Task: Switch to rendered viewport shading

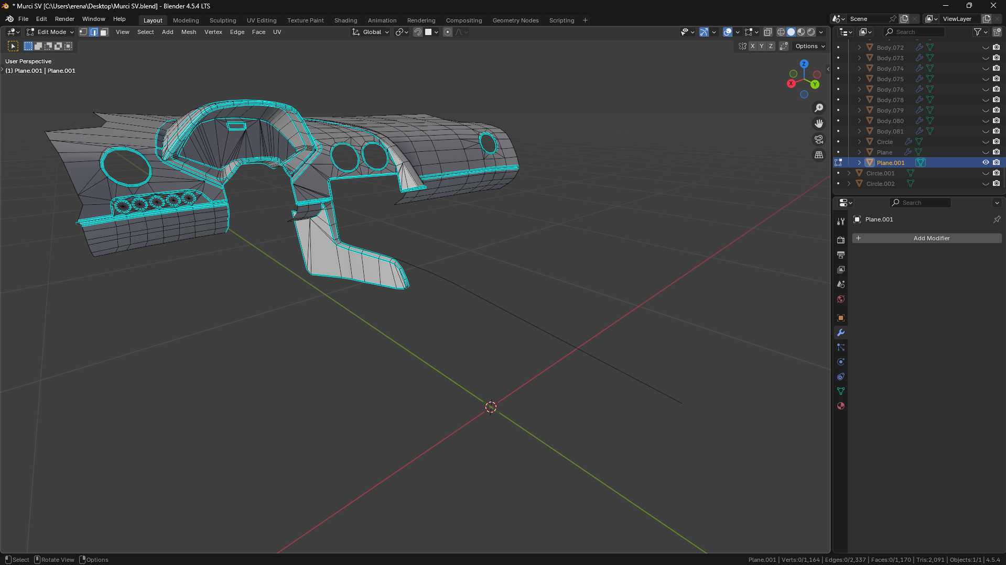Action: pyautogui.click(x=811, y=32)
